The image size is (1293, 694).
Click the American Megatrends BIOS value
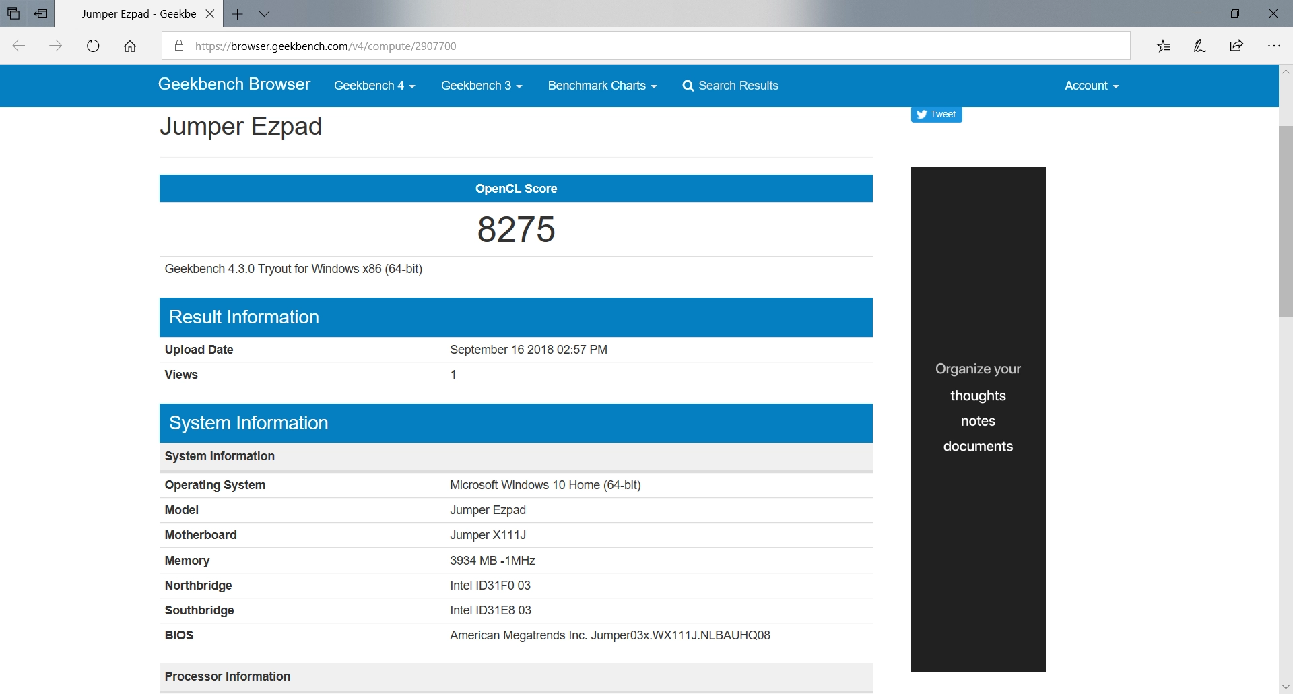(610, 635)
